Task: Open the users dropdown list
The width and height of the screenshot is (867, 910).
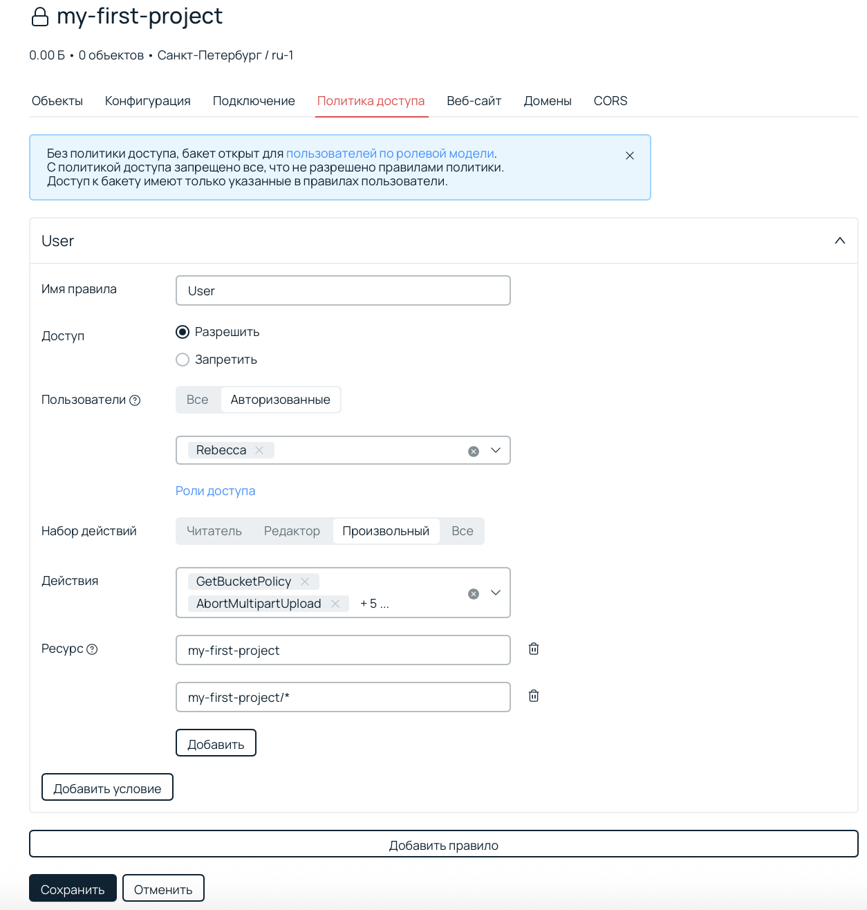Action: tap(496, 450)
